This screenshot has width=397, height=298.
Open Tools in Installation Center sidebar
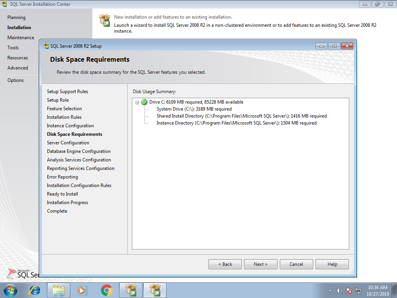click(13, 48)
